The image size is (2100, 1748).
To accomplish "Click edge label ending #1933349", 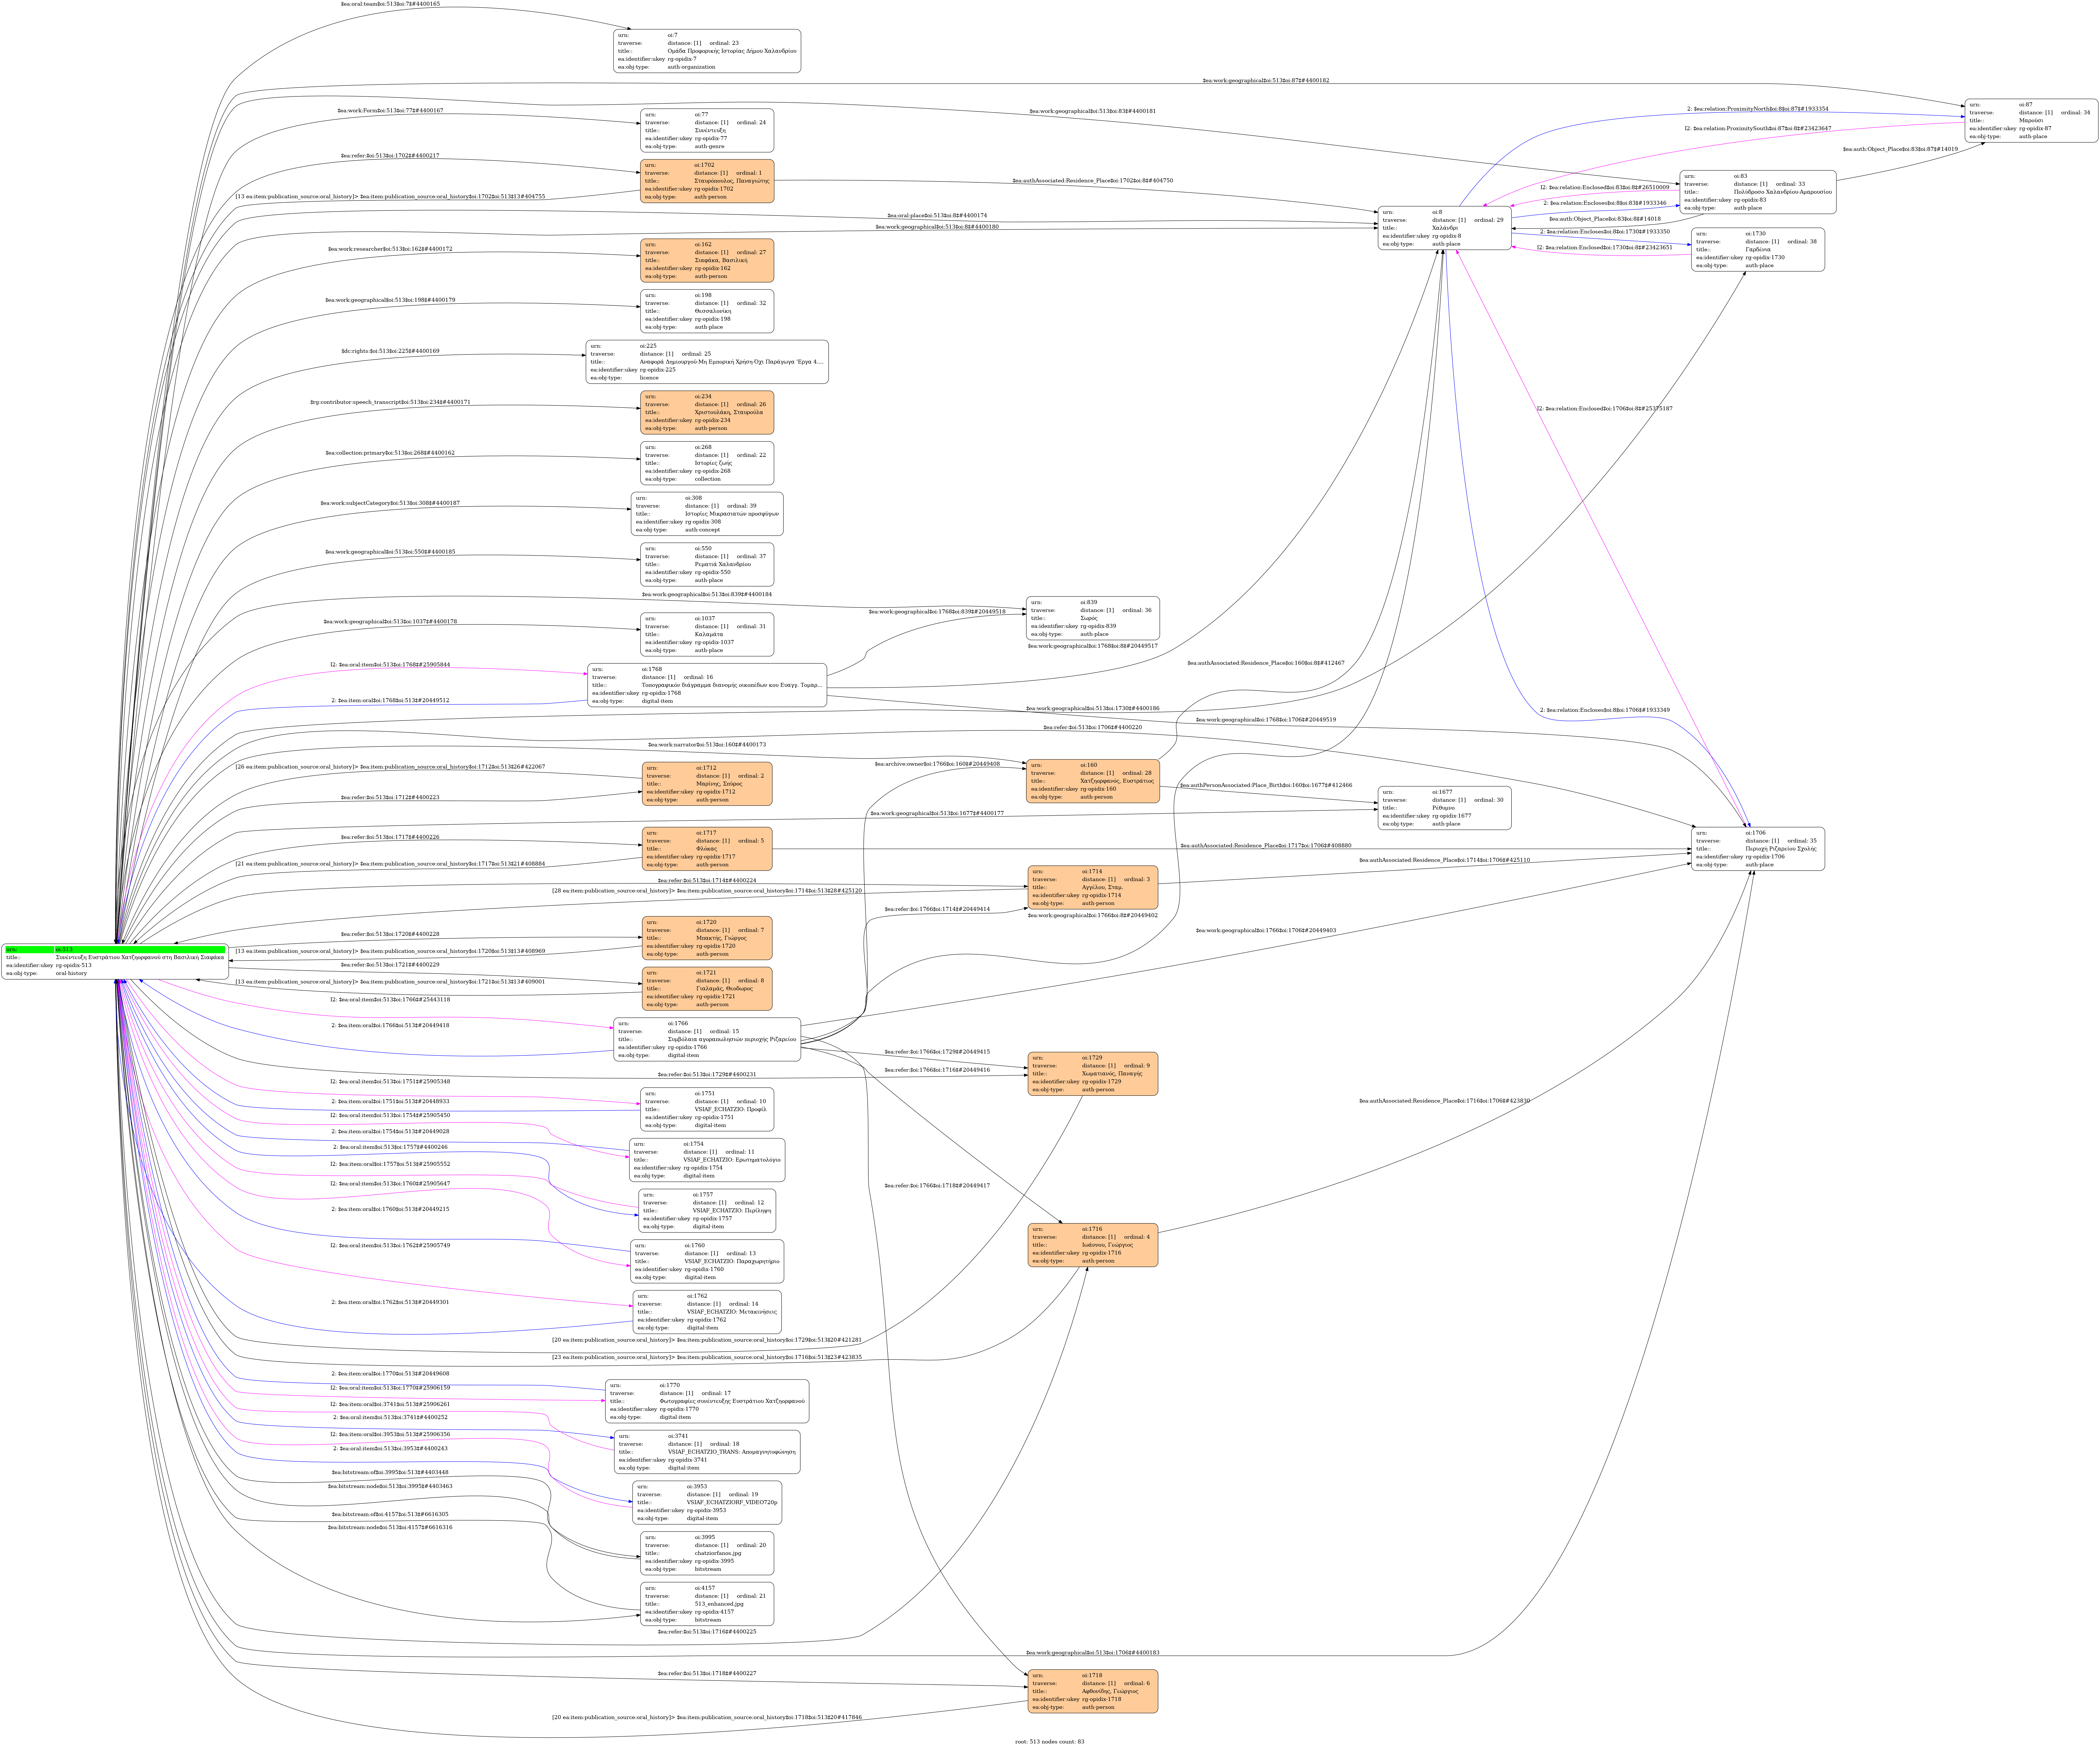I will point(1605,710).
